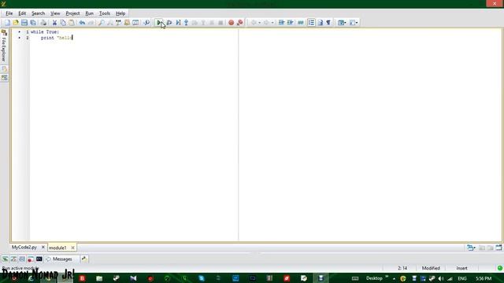Toggle line numbers display button

pos(311,23)
